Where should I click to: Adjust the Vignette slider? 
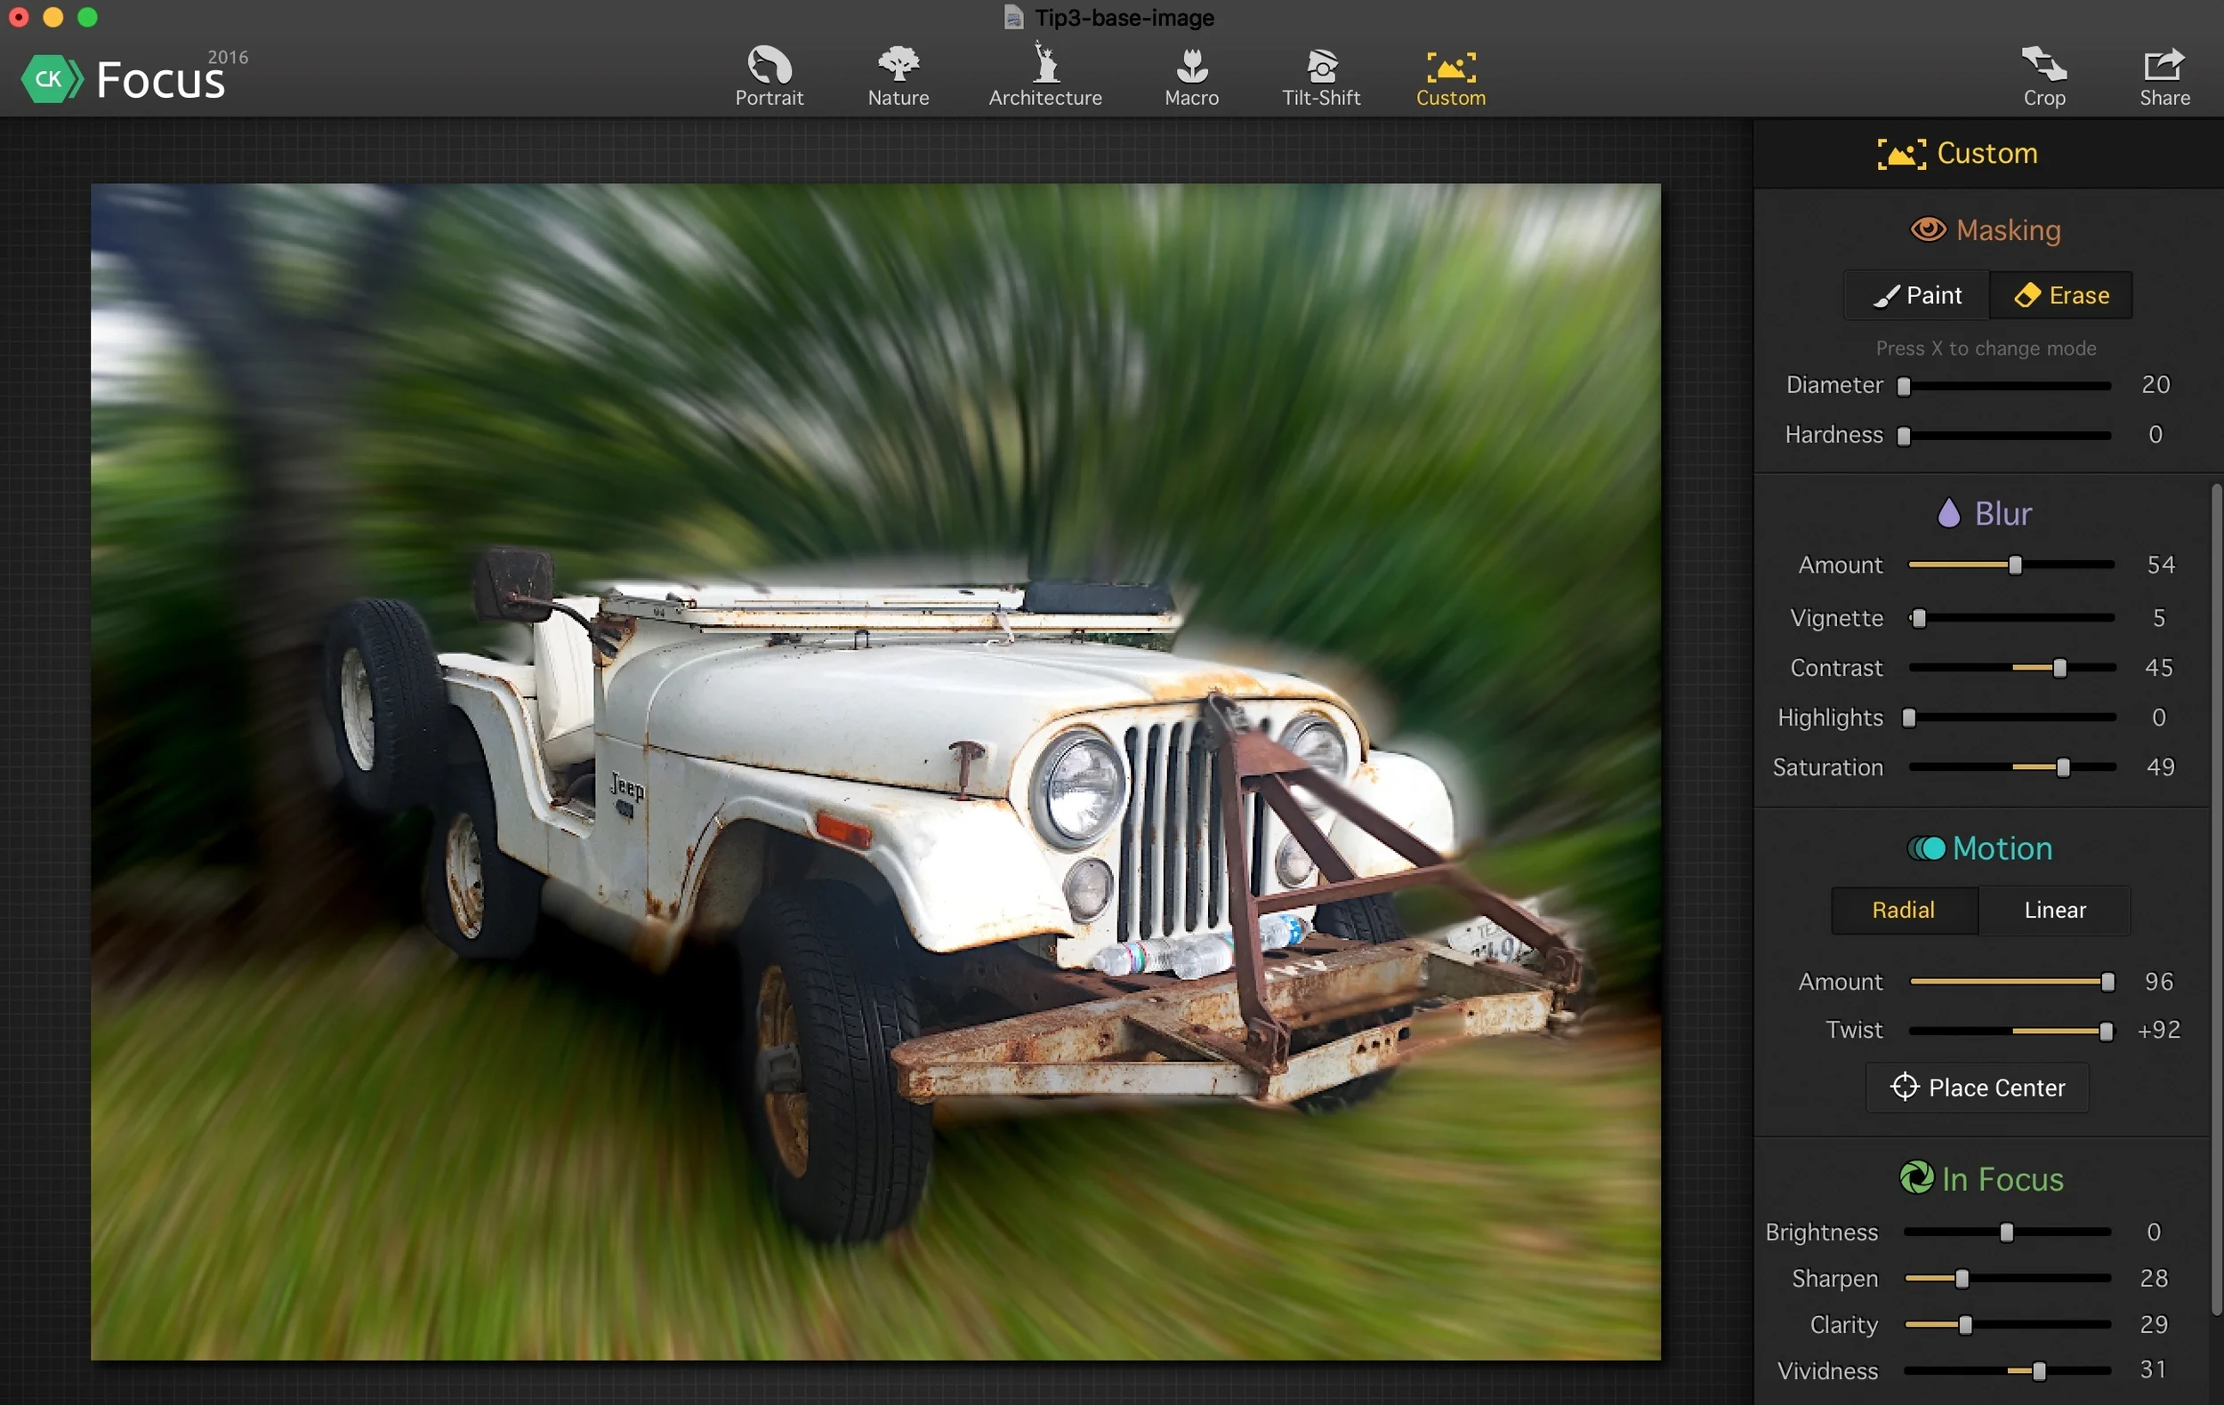pos(2011,617)
